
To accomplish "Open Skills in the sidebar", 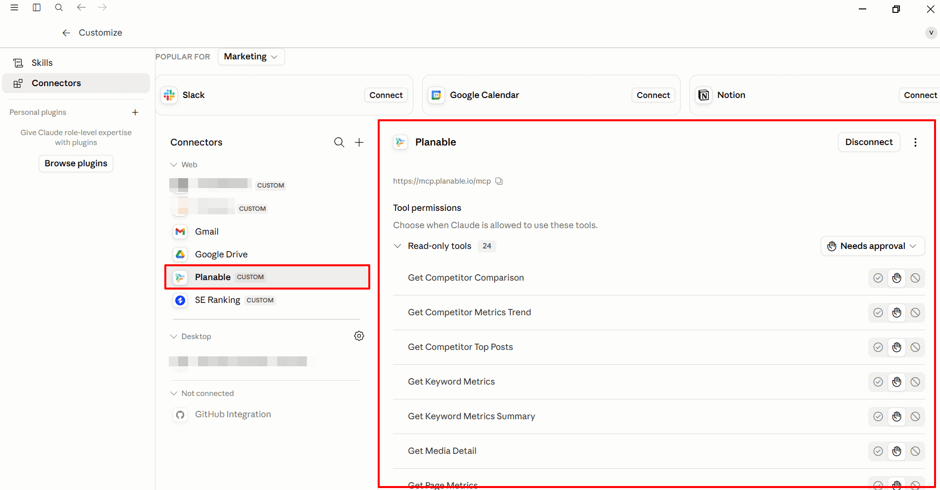I will 76,63.
